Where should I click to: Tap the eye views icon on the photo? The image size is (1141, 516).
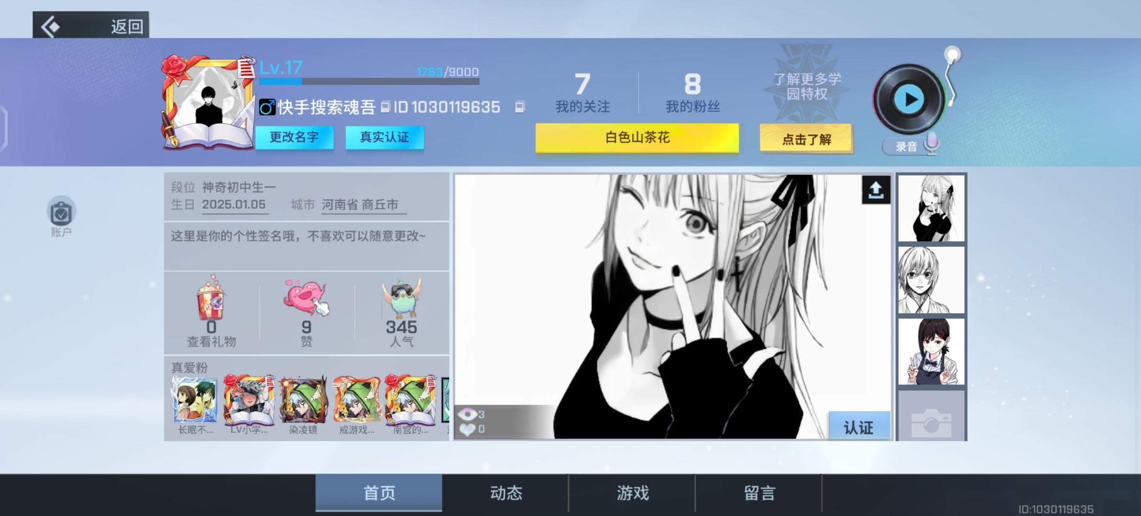[x=467, y=414]
